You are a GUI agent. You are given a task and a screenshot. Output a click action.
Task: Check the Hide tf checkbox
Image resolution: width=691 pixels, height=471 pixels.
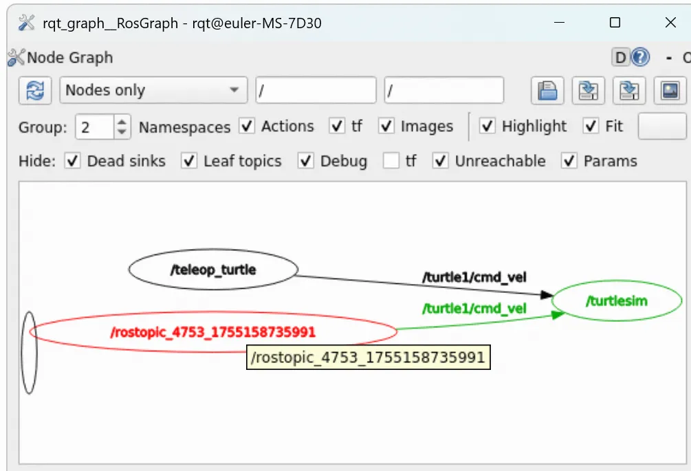coord(391,161)
